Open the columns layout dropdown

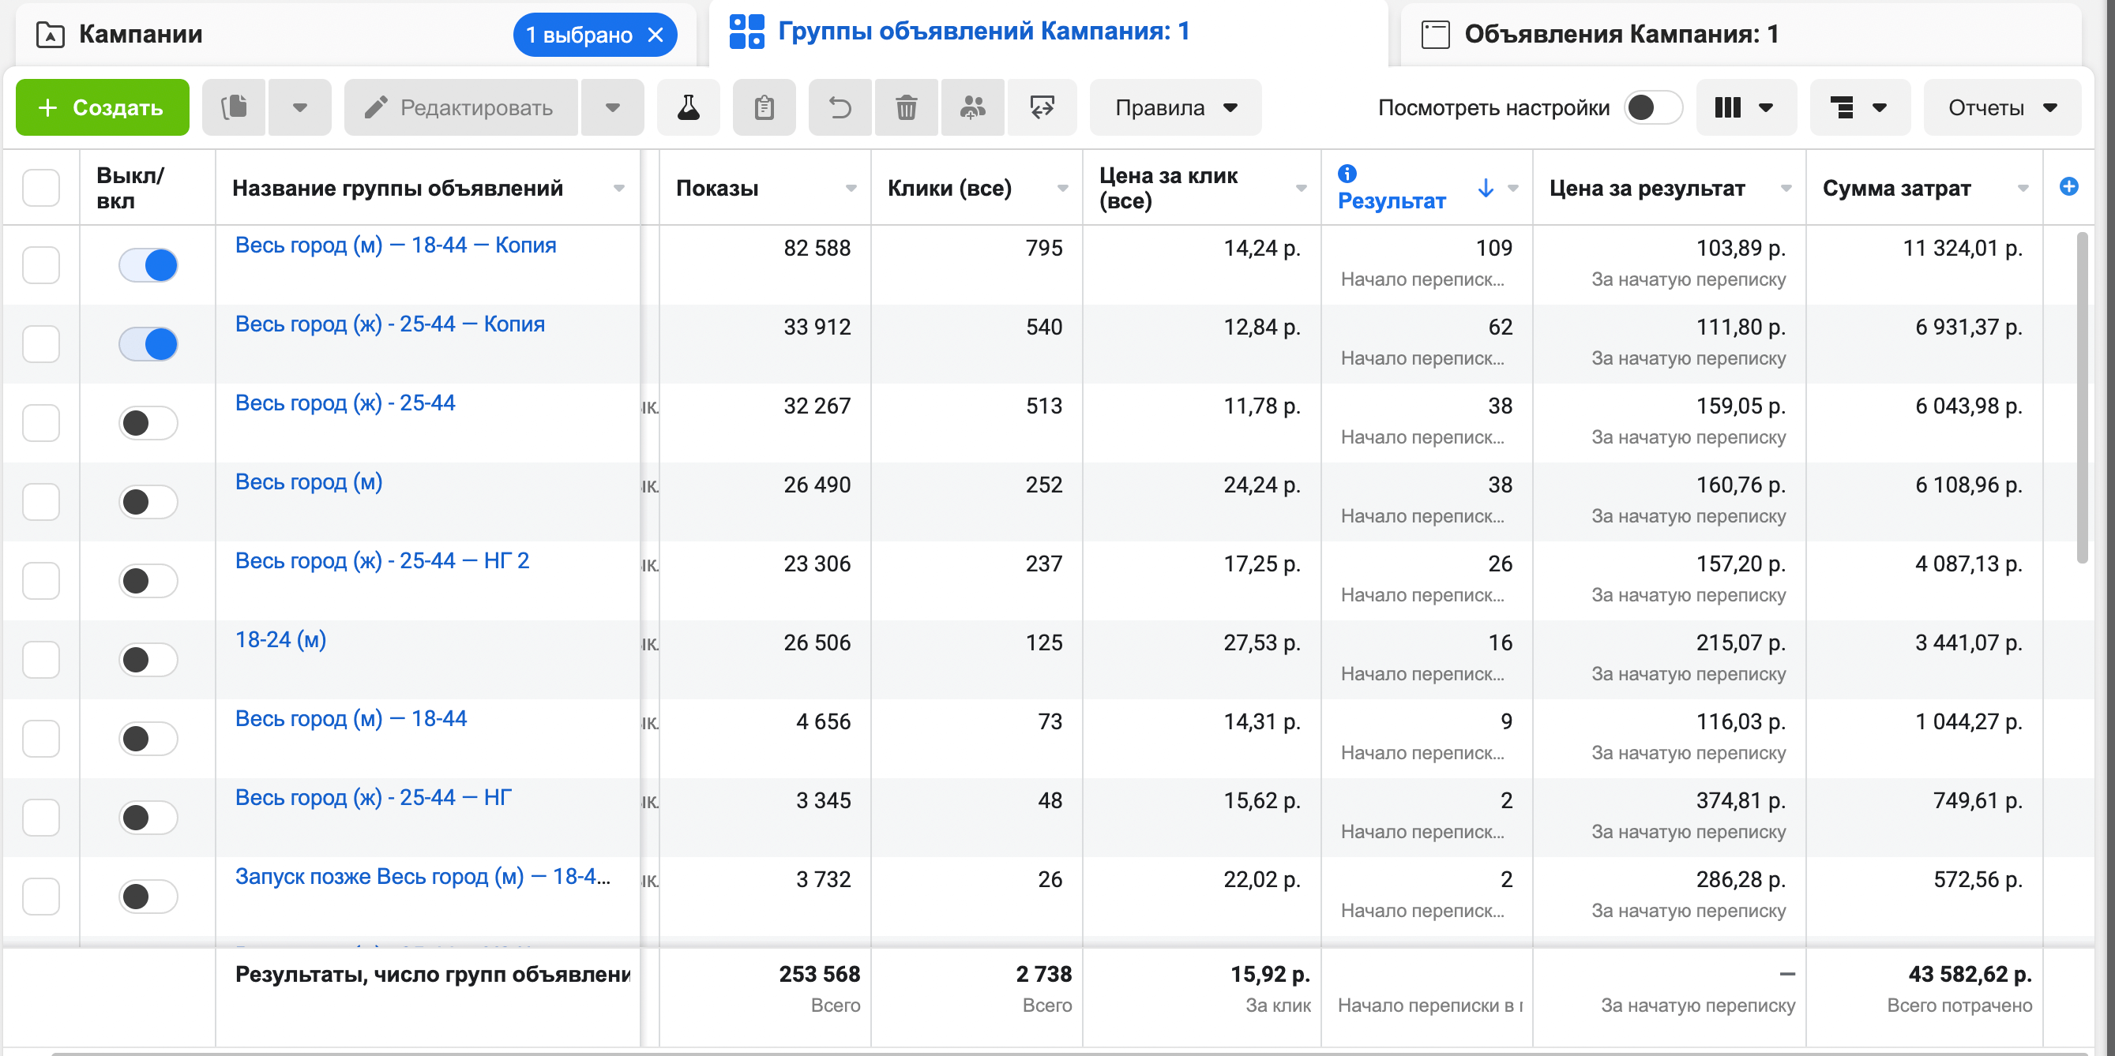(1745, 107)
